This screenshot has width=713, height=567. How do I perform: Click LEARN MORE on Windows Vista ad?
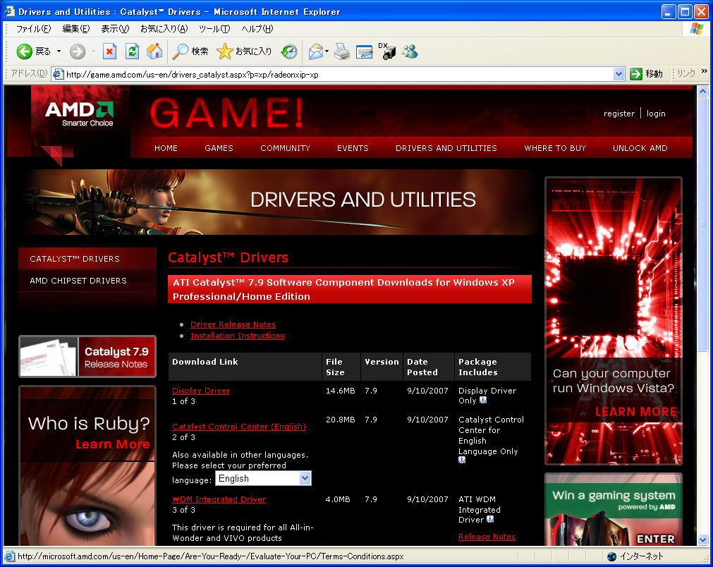pos(635,411)
